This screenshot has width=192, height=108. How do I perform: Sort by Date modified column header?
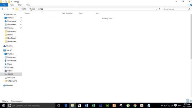pos(67,13)
